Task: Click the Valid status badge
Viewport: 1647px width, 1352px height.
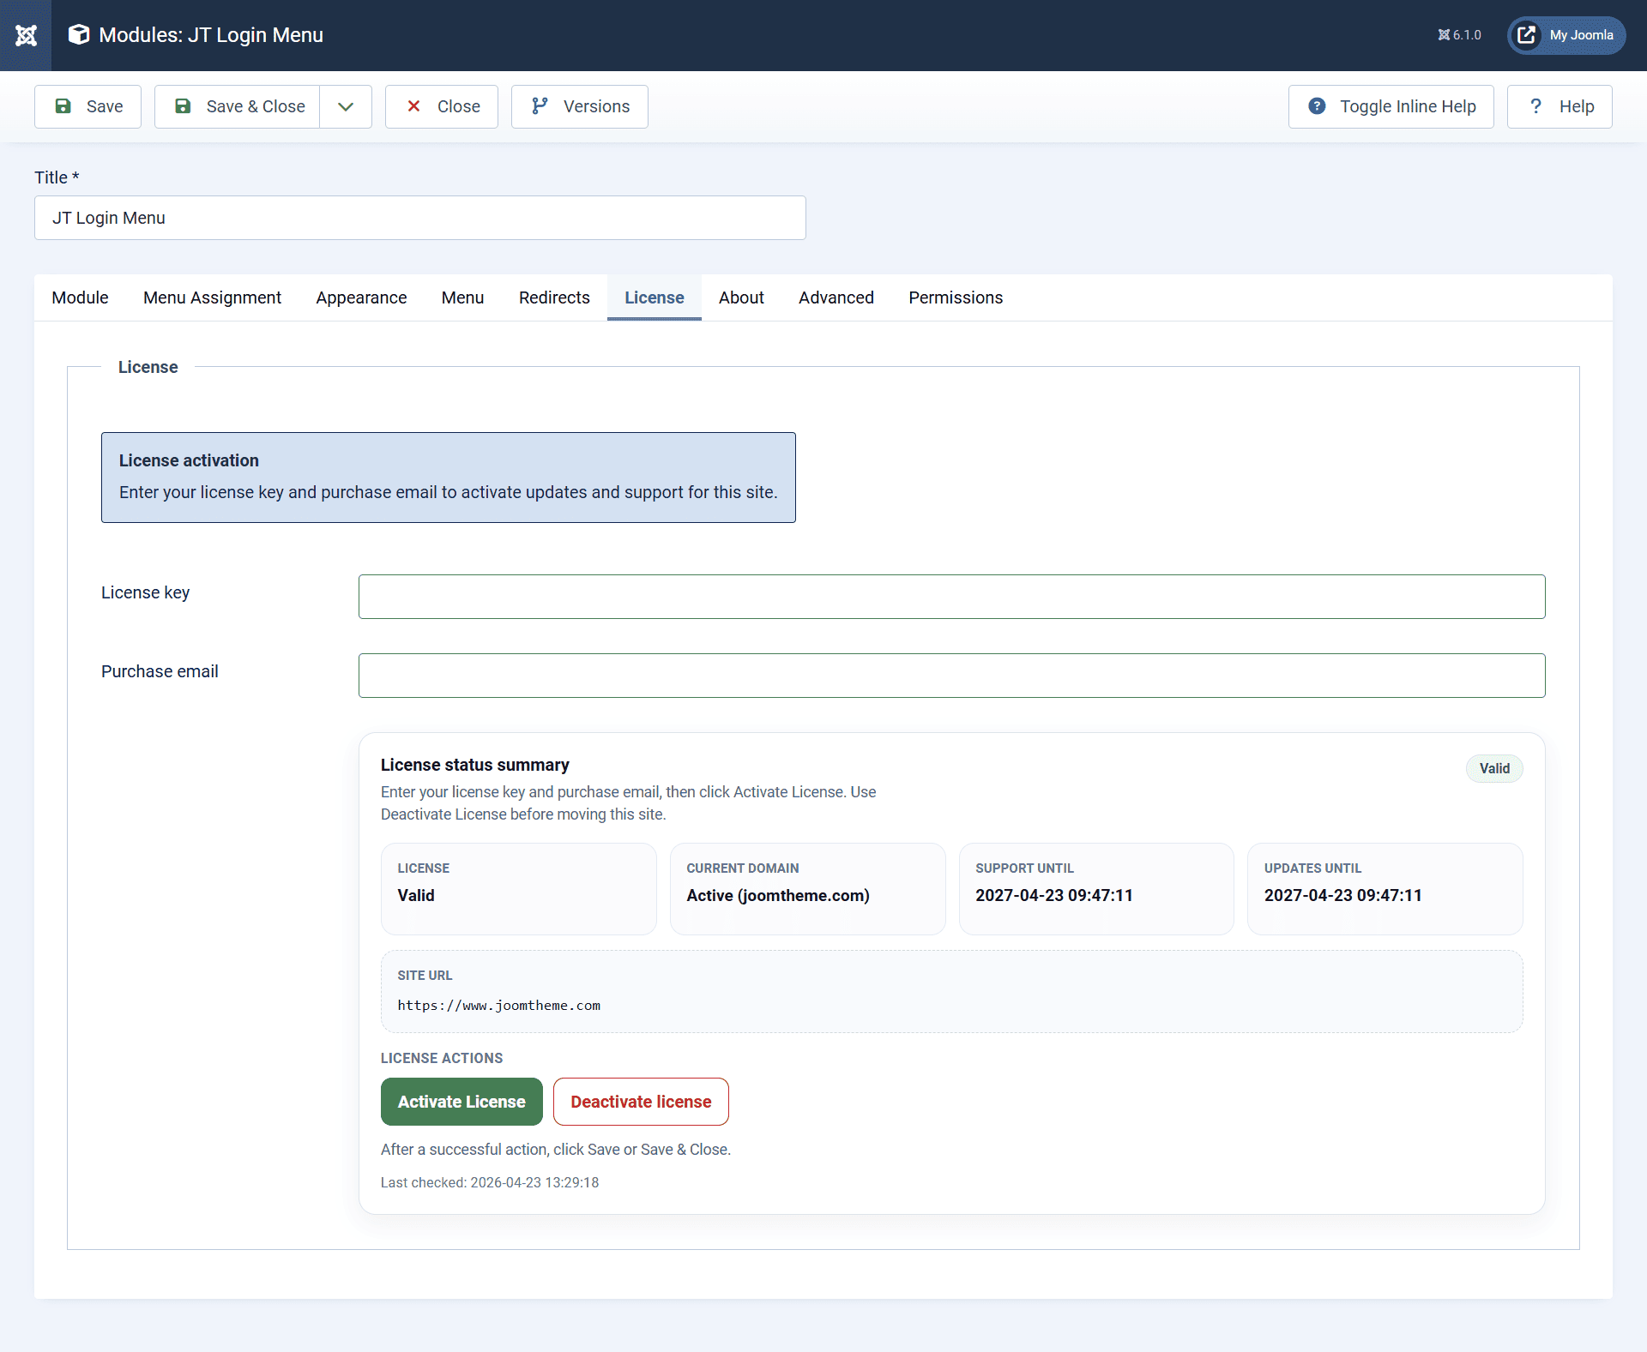Action: coord(1493,768)
